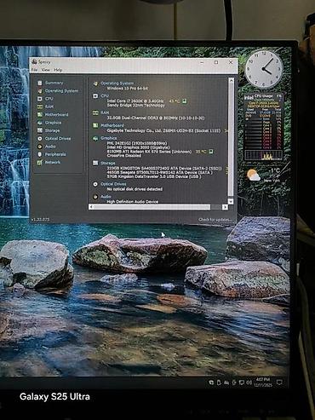
Task: Open the Optical Drives heading link in summary
Action: point(113,184)
